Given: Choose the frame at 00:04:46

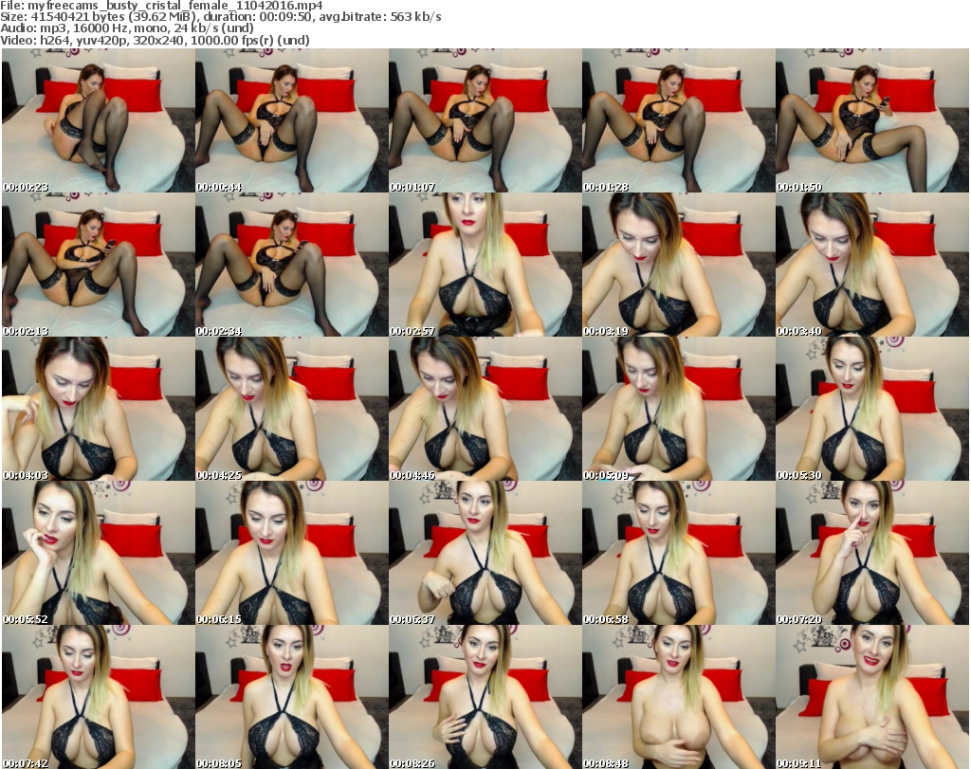Looking at the screenshot, I should point(485,410).
